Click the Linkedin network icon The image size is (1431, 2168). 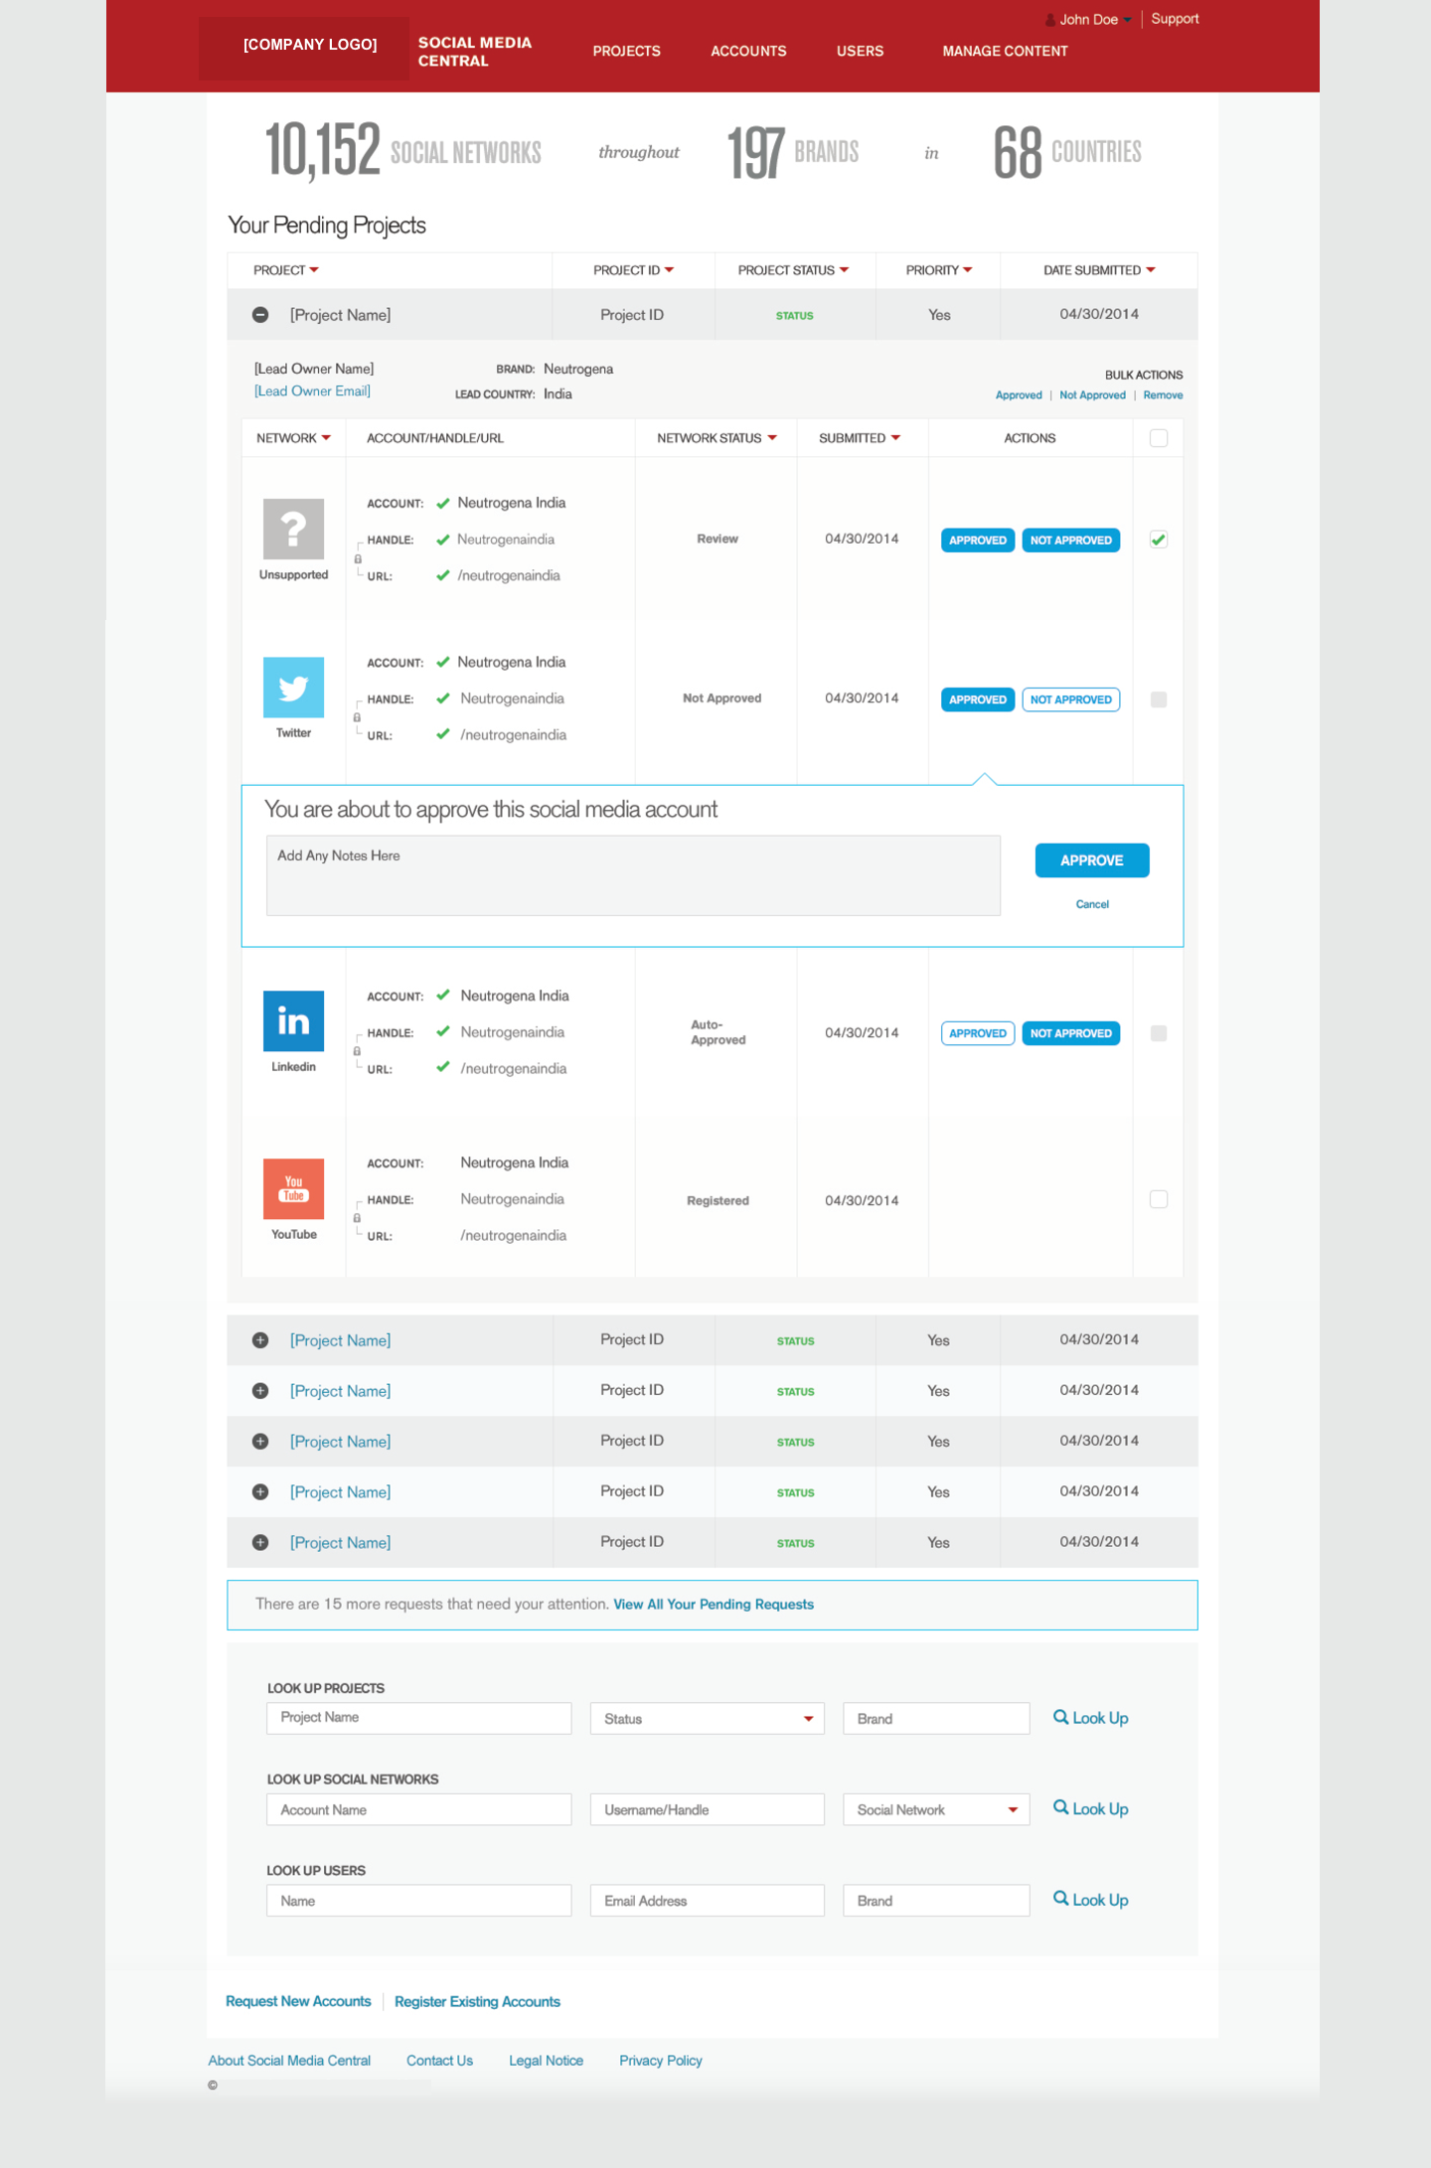pyautogui.click(x=293, y=1021)
